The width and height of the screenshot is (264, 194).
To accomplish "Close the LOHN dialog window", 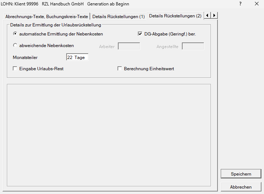I will point(256,4).
